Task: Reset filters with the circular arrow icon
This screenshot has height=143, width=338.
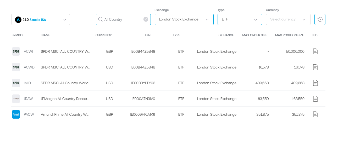Action: click(x=320, y=19)
